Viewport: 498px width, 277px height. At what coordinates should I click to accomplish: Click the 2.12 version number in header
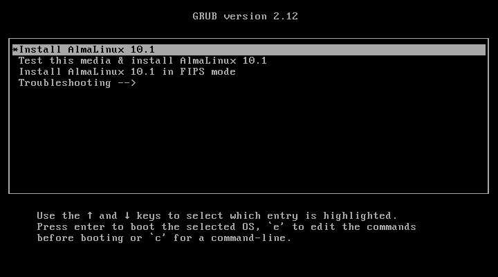click(286, 16)
